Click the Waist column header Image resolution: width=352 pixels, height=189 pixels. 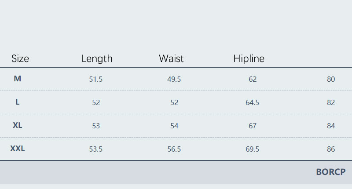171,58
